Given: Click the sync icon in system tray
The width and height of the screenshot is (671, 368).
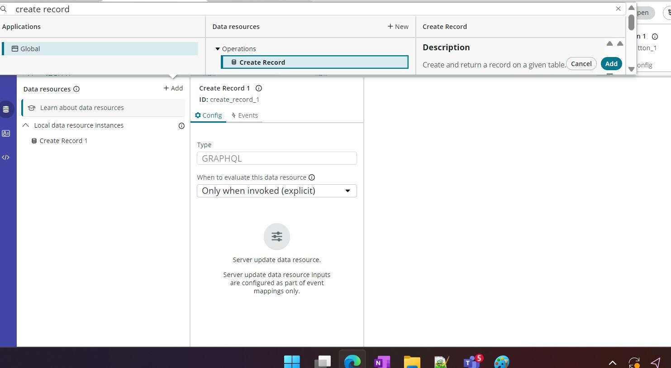Looking at the screenshot, I should coord(634,362).
